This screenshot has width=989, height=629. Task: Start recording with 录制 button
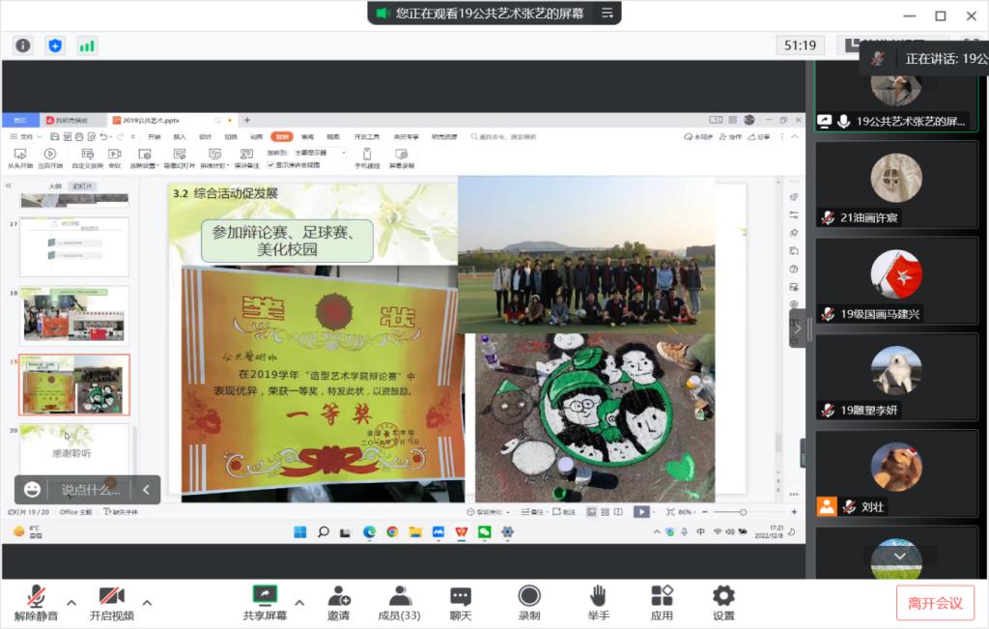[x=529, y=603]
